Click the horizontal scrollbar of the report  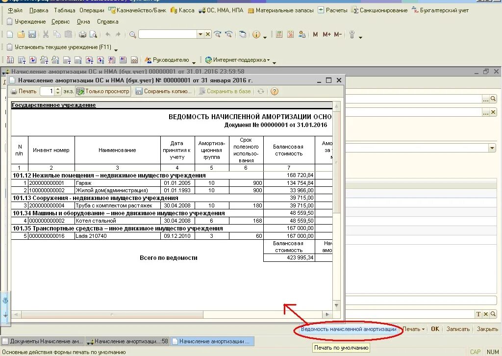point(172,314)
